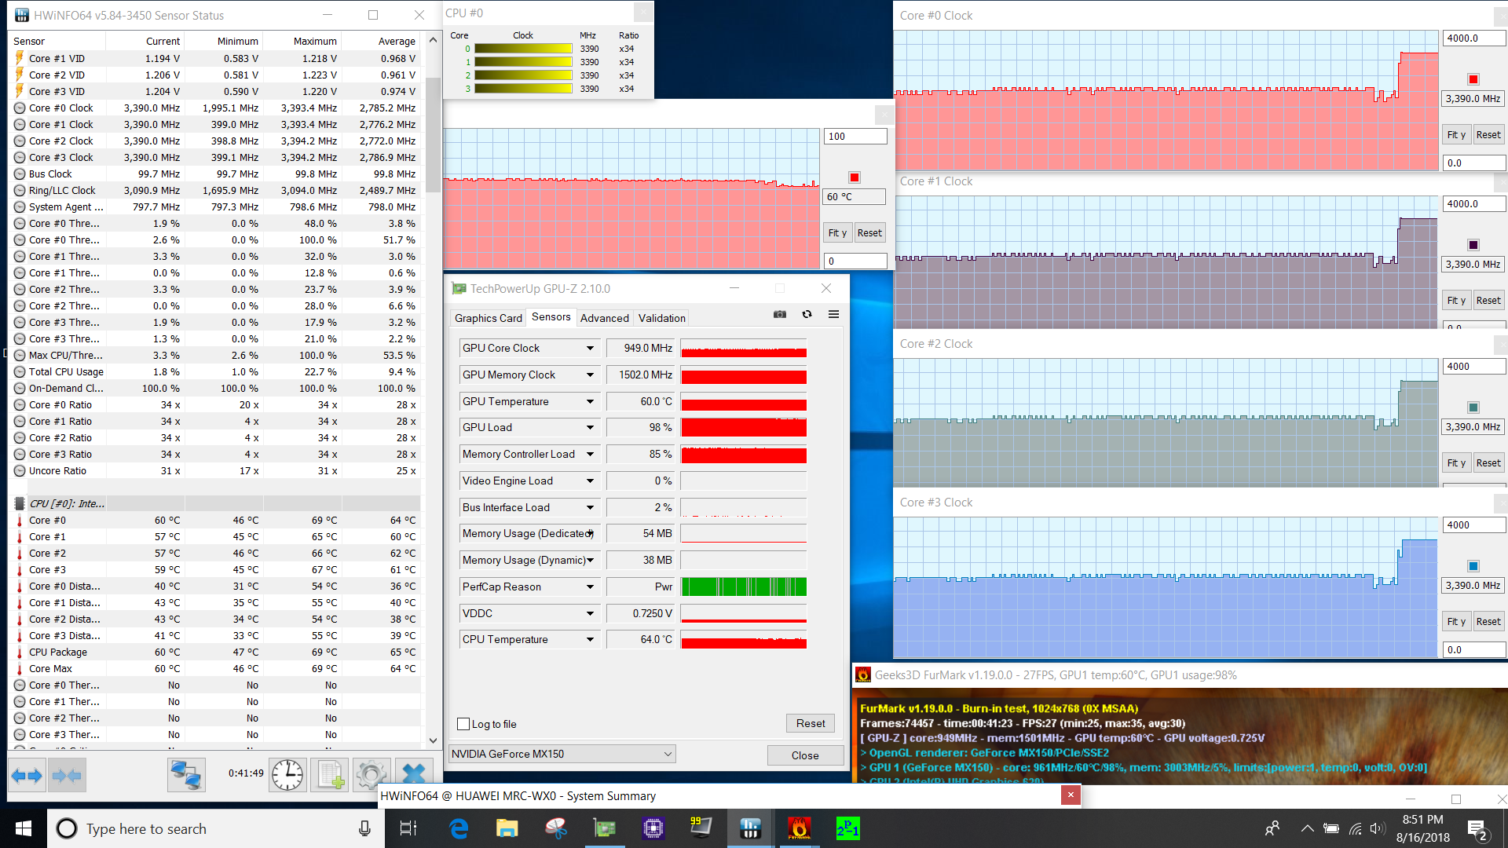The height and width of the screenshot is (848, 1508).
Task: Switch to HWiNFO in the taskbar
Action: coord(750,828)
